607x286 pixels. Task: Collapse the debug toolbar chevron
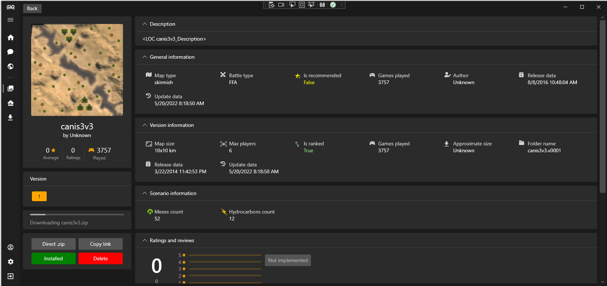(x=342, y=5)
